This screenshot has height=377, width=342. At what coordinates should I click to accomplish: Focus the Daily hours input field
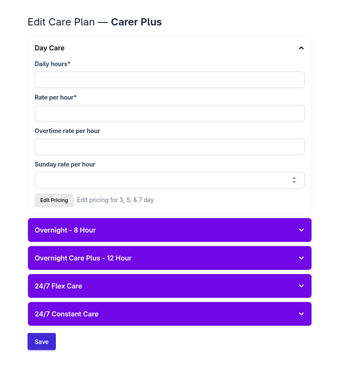point(169,80)
